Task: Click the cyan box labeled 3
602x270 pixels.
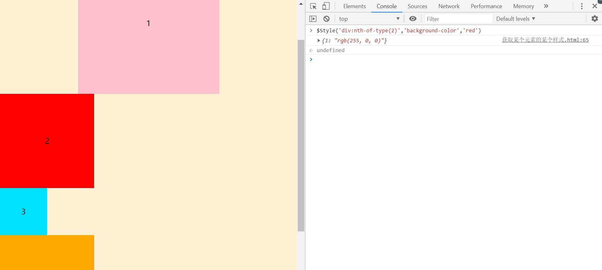Action: tap(24, 212)
